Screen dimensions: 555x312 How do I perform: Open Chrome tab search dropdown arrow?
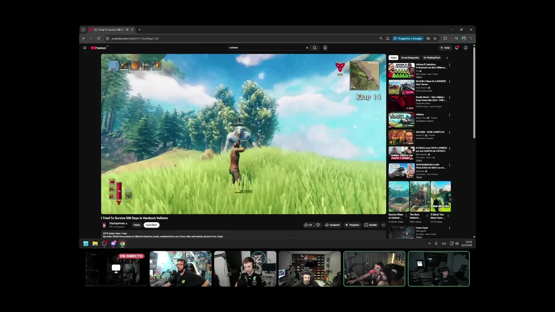coord(83,29)
